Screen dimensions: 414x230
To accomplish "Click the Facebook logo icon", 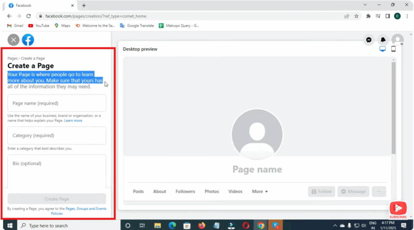I will (28, 40).
